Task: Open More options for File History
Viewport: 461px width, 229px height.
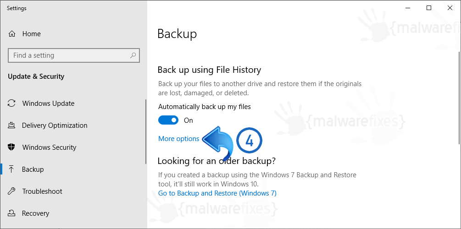Action: (179, 139)
